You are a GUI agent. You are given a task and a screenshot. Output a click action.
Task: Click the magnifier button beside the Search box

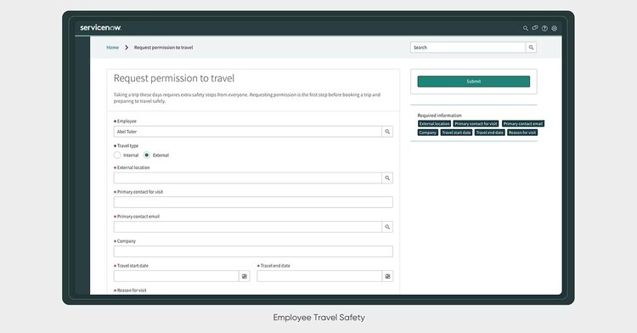pyautogui.click(x=531, y=48)
